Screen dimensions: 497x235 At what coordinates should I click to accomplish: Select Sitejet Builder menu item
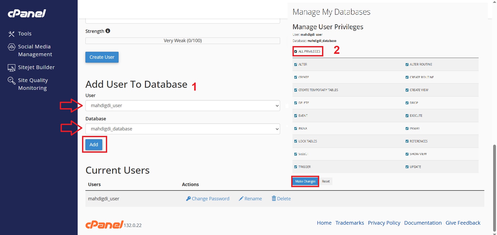(x=36, y=67)
